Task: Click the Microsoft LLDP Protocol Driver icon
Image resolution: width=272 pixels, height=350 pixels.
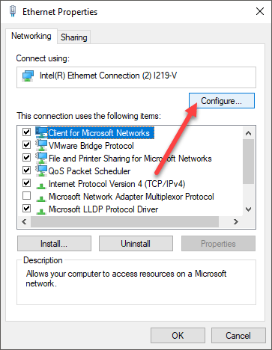Action: [x=41, y=211]
